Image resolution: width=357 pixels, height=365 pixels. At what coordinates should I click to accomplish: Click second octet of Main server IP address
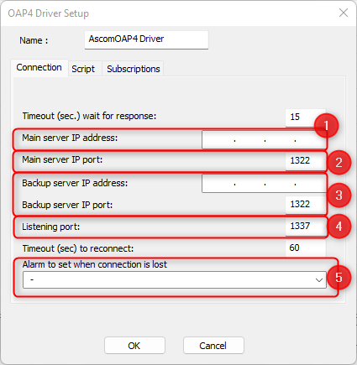click(249, 139)
